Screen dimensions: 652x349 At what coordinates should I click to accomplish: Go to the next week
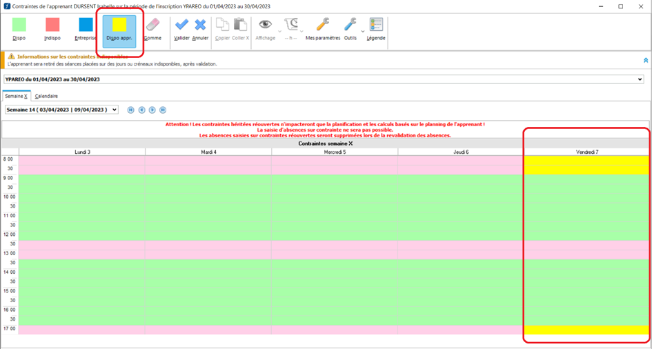[x=152, y=110]
